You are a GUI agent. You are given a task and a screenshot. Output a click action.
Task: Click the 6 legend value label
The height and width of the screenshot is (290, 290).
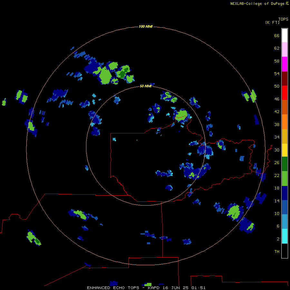[x=278, y=226]
